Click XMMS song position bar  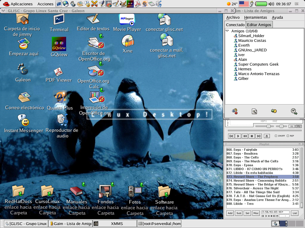264,131
